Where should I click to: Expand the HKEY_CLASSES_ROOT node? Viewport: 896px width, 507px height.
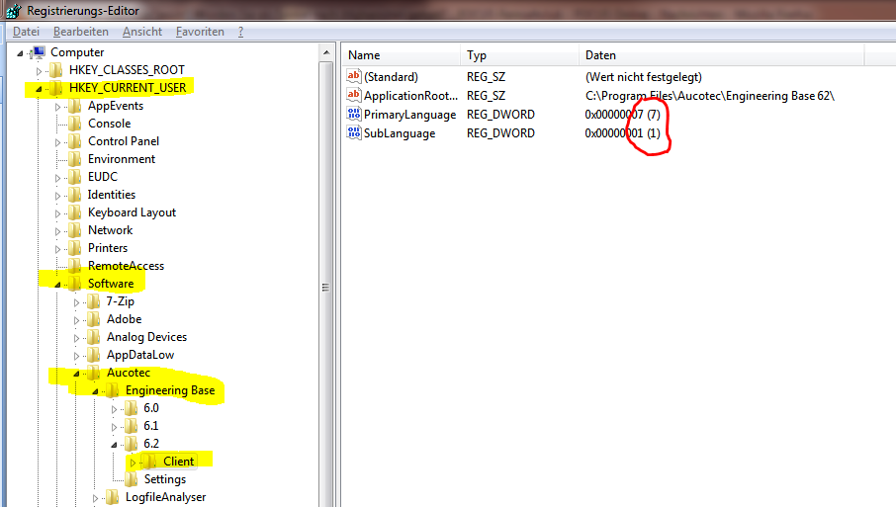tap(39, 71)
